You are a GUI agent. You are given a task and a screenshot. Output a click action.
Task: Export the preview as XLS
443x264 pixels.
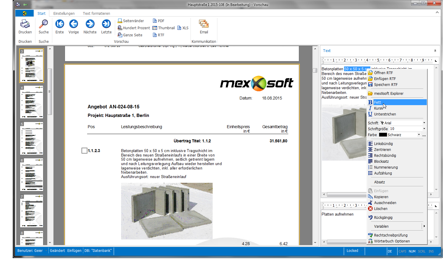click(x=183, y=28)
